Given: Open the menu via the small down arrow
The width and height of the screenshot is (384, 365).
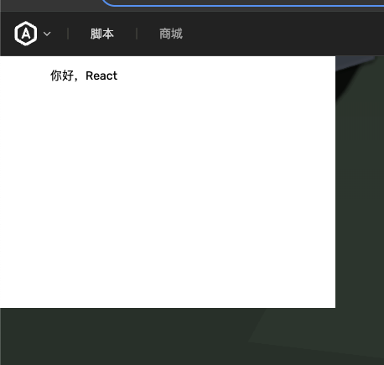Looking at the screenshot, I should pos(47,34).
